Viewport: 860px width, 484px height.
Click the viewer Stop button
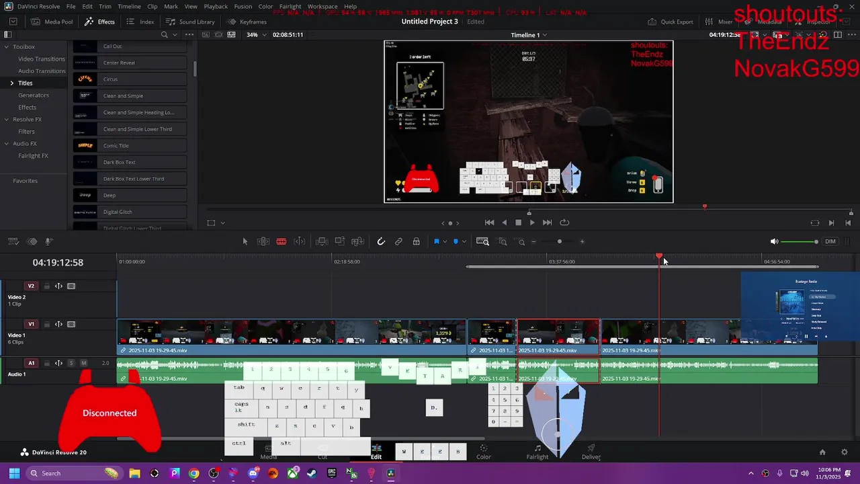(518, 223)
